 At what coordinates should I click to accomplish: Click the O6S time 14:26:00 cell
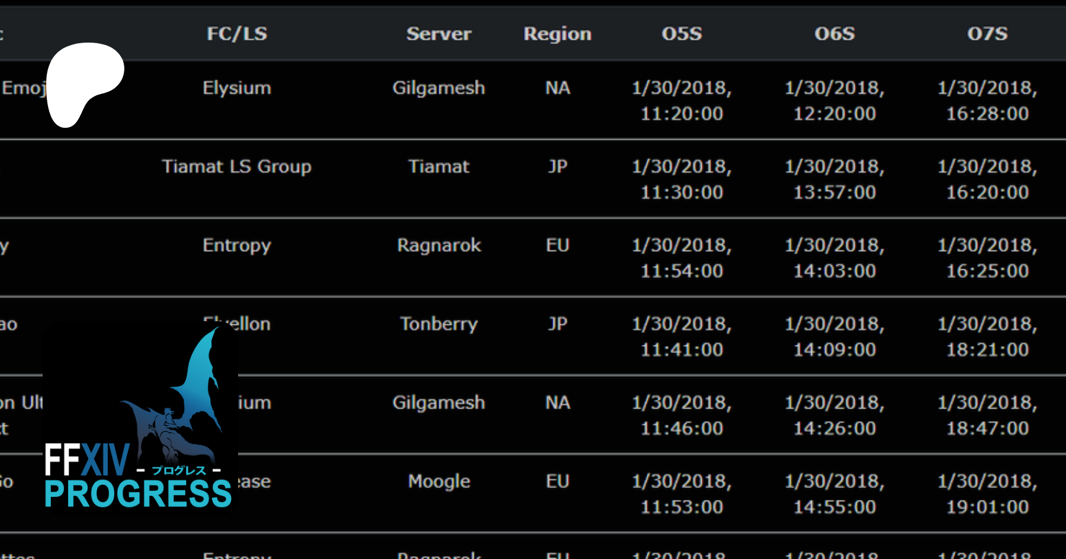point(834,415)
